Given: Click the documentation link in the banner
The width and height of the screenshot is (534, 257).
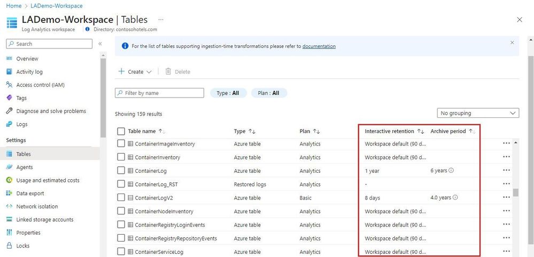Looking at the screenshot, I should coord(319,46).
